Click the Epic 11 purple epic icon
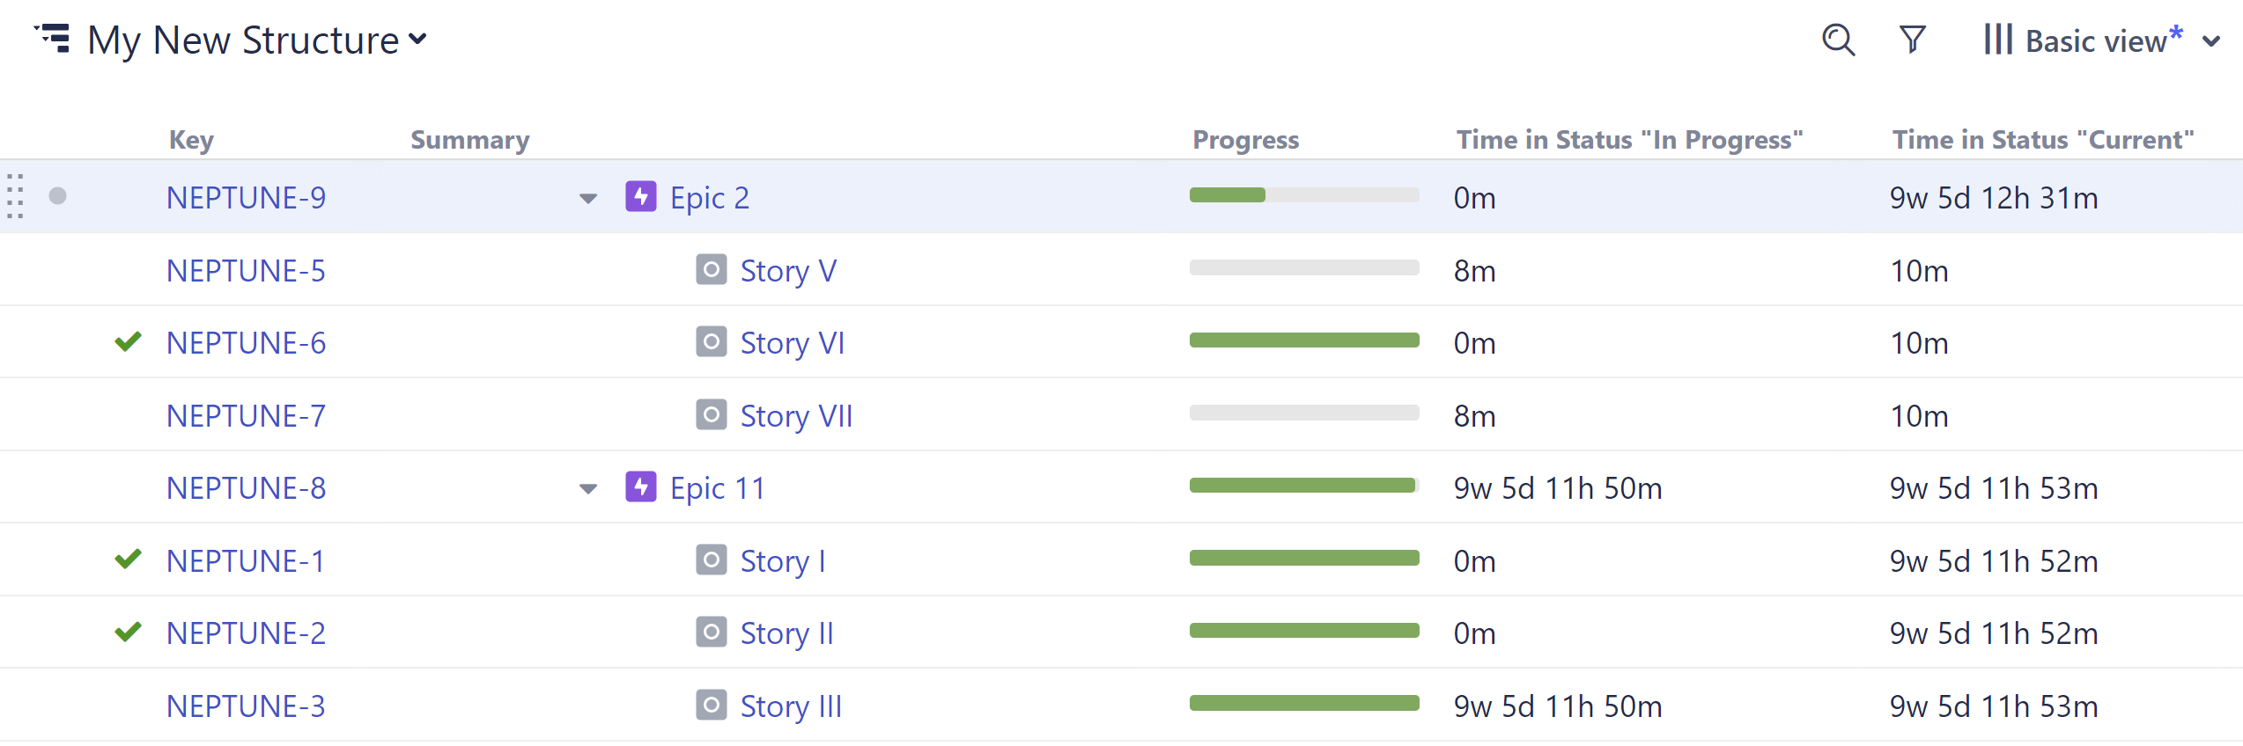Viewport: 2243px width, 746px height. coord(640,487)
